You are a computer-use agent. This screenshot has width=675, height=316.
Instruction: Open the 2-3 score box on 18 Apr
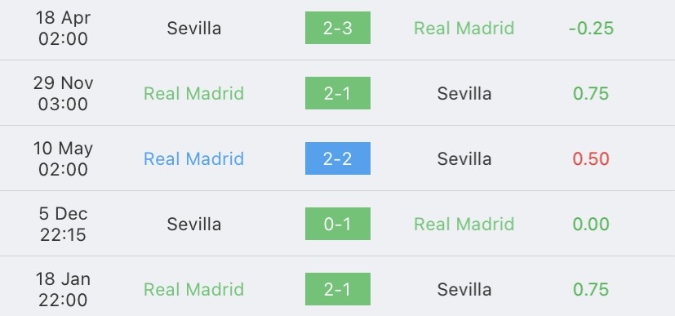(338, 28)
